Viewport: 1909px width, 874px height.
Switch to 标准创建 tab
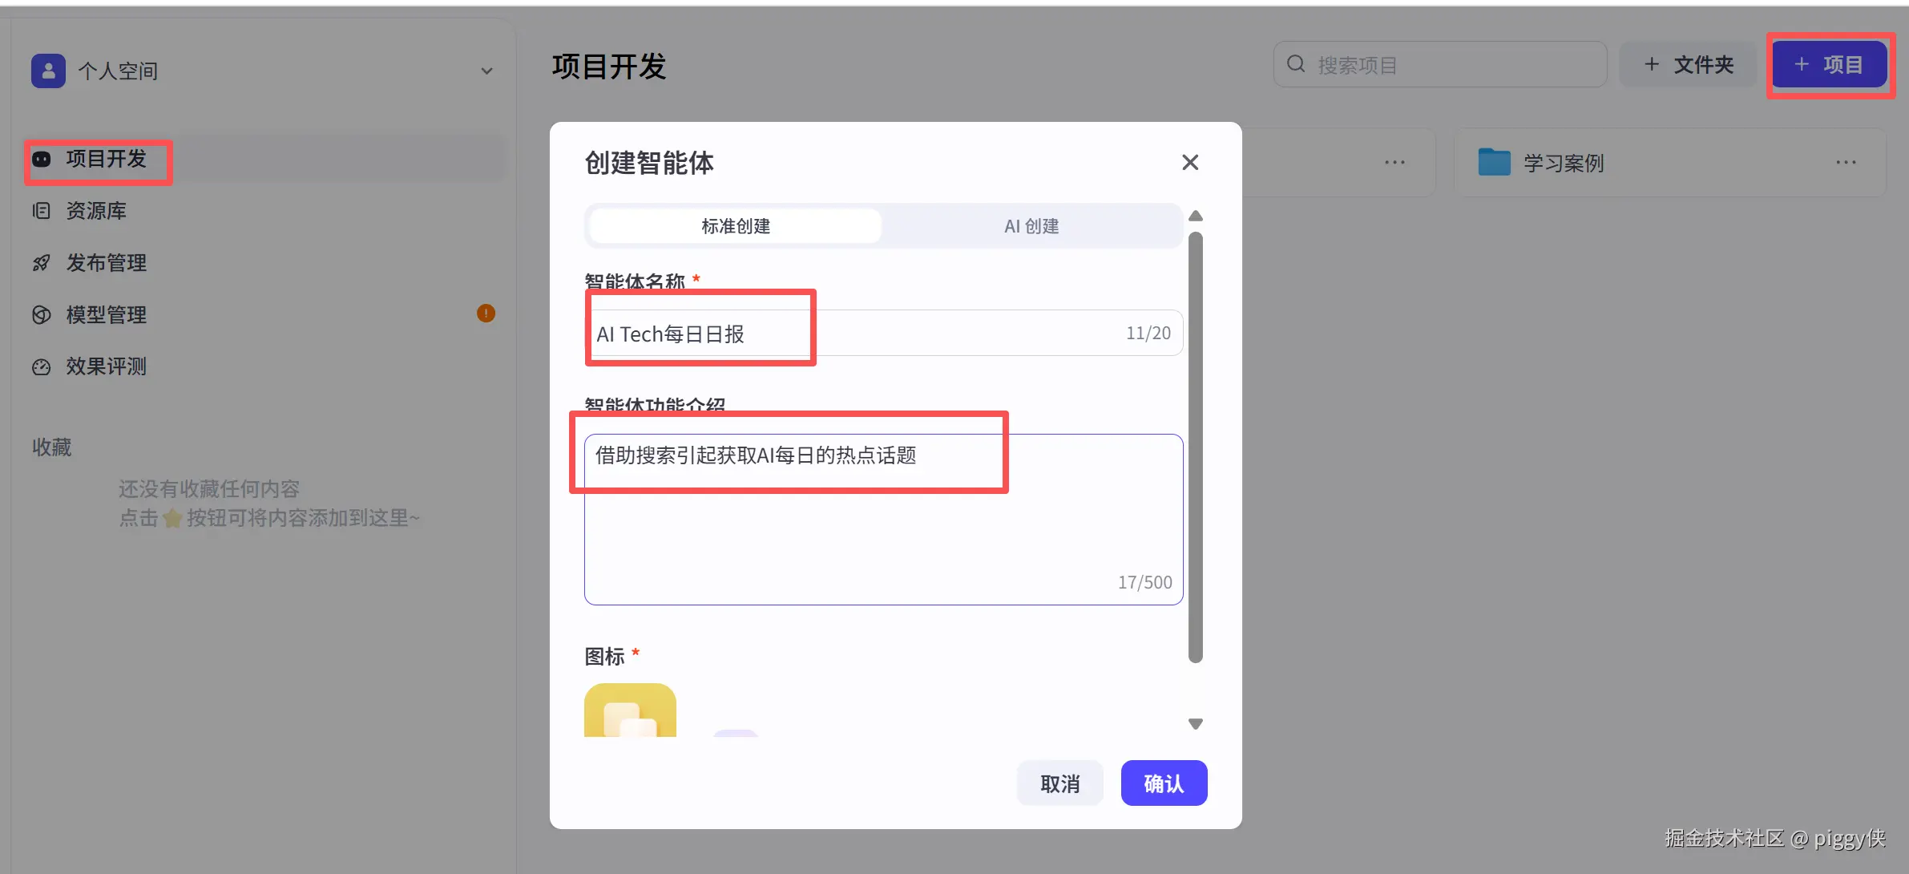tap(735, 226)
